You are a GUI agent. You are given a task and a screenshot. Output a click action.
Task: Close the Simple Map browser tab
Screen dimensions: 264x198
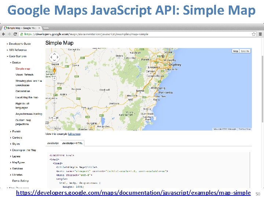tap(39, 28)
